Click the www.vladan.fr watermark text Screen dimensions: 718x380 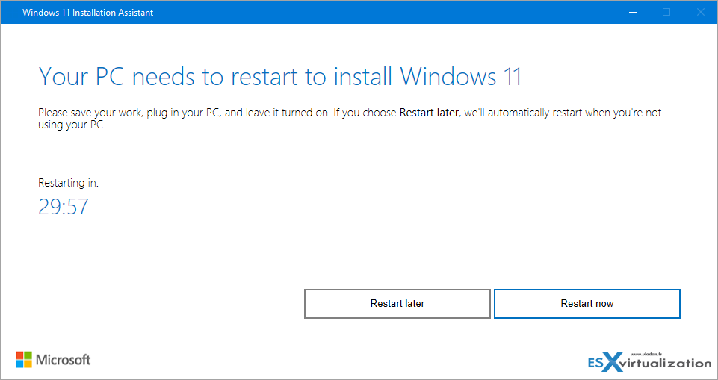[x=646, y=354]
